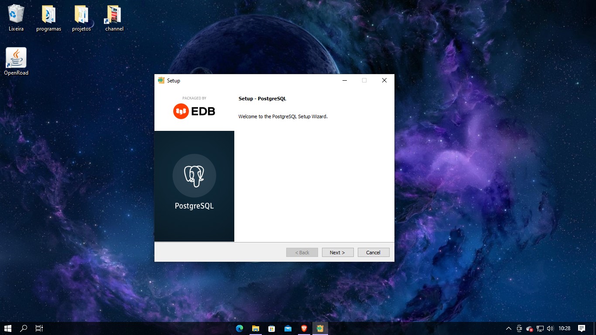This screenshot has height=335, width=596.
Task: Cancel the PostgreSQL setup
Action: click(x=373, y=253)
